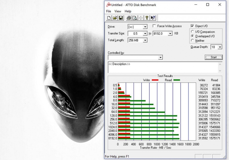229x160 pixels.
Task: Click inside the Controlled by field
Action: click(133, 57)
